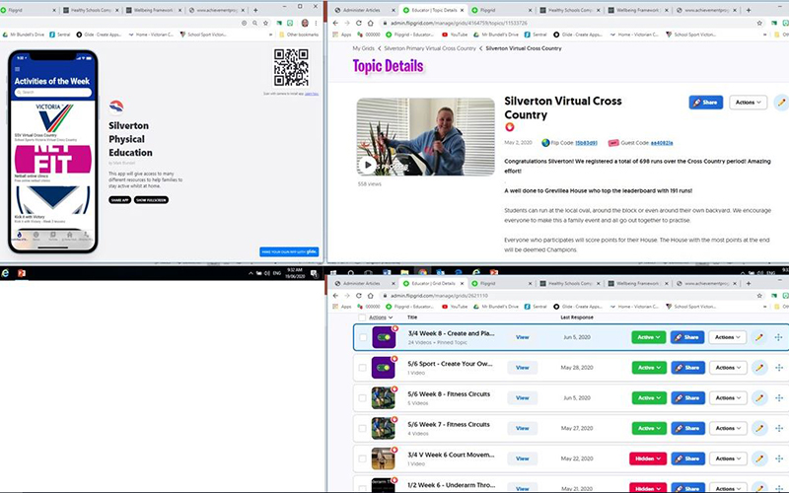
Task: Select checkbox for 5/6 Week 7 Fitness Circuits
Action: pyautogui.click(x=362, y=428)
